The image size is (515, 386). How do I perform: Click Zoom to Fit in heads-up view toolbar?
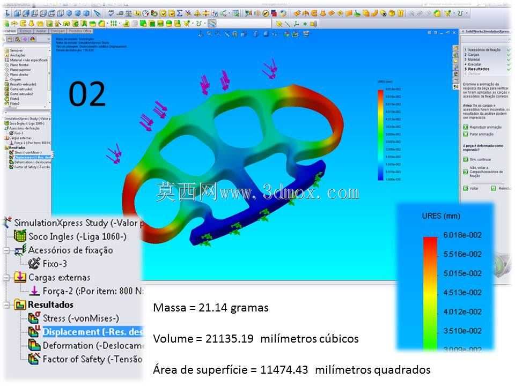(x=209, y=34)
